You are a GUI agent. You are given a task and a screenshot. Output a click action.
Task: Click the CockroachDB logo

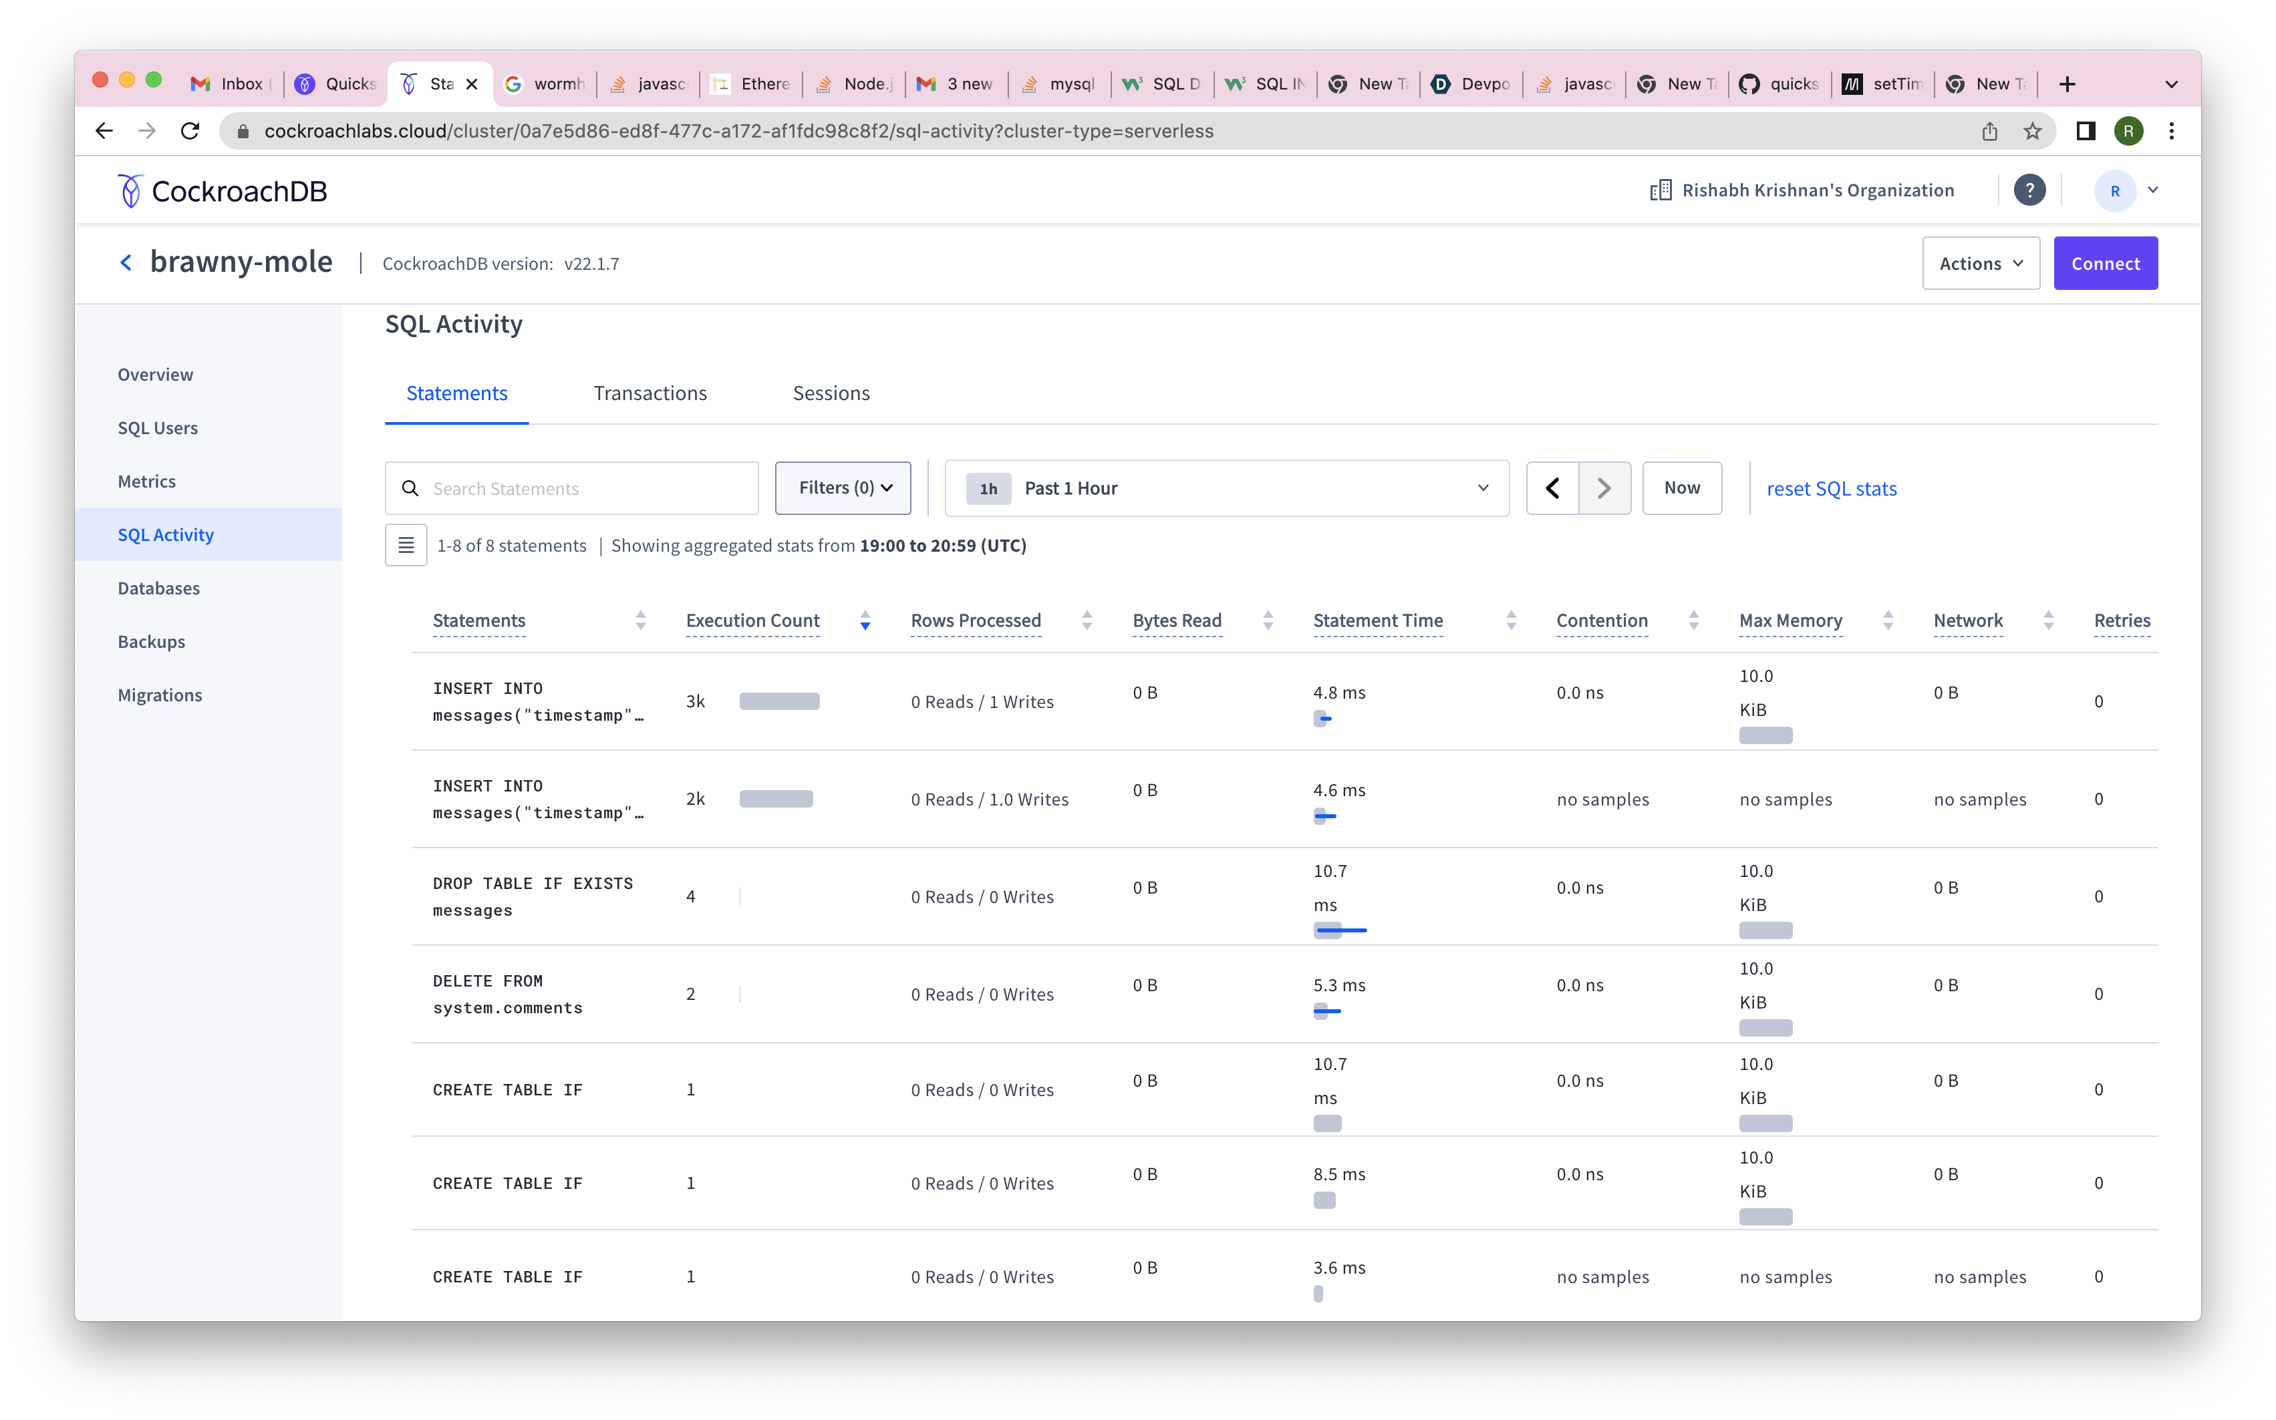click(x=223, y=192)
